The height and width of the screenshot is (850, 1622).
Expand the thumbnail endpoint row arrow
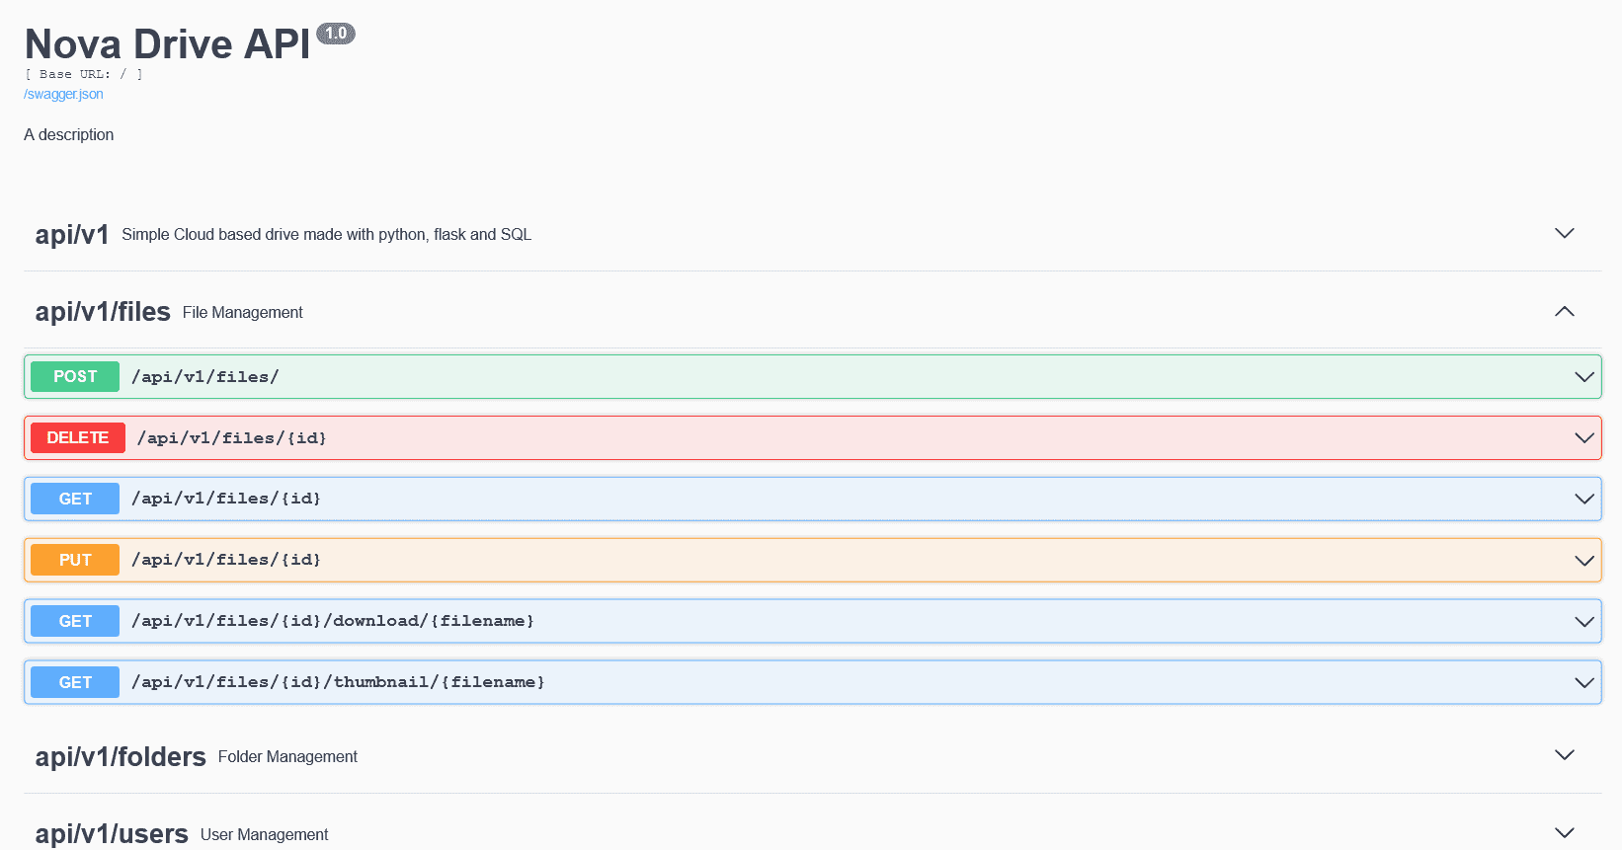1583,683
